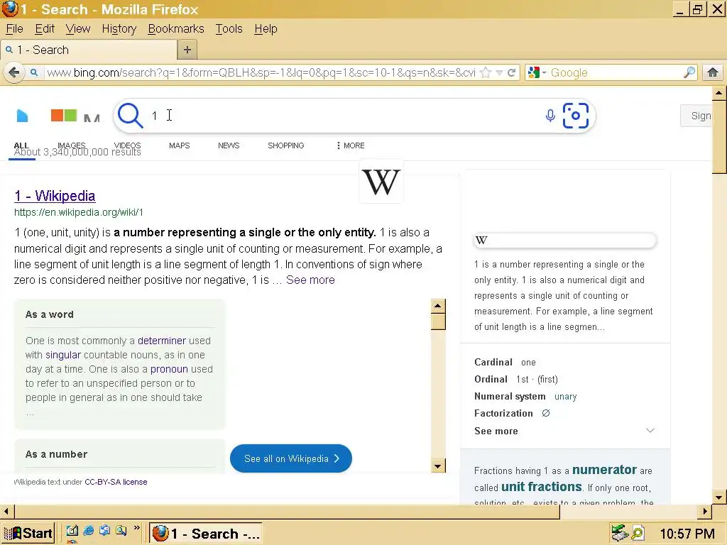
Task: Select the '1 - Search' browser tab
Action: 89,50
